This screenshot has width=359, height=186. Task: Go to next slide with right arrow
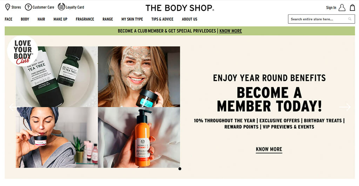pyautogui.click(x=345, y=107)
